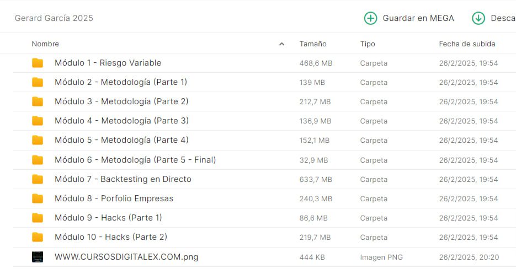
Task: Select Módulo 6 - Metodología (Parte 5 - Final)
Action: (135, 160)
